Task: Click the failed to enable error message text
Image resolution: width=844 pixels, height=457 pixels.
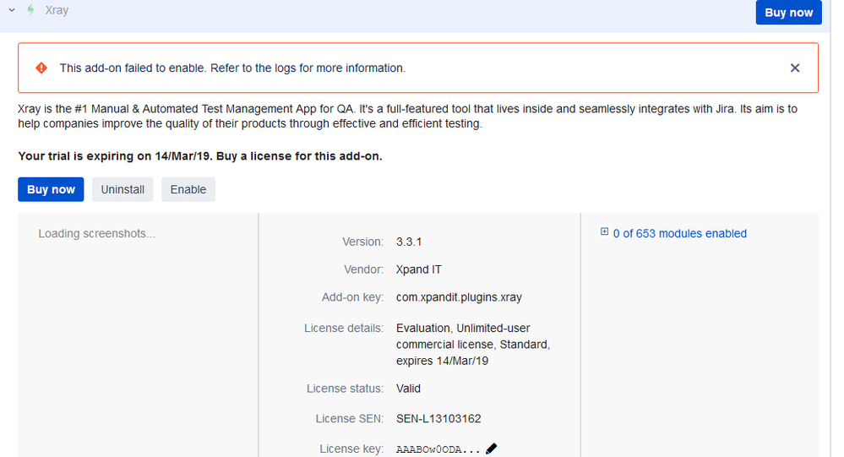Action: [232, 68]
